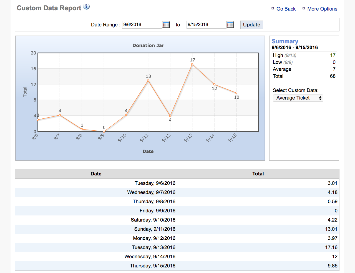Viewport: 355px width, 273px height.
Task: Click the chart data point labeled 0
Action: tap(104, 131)
